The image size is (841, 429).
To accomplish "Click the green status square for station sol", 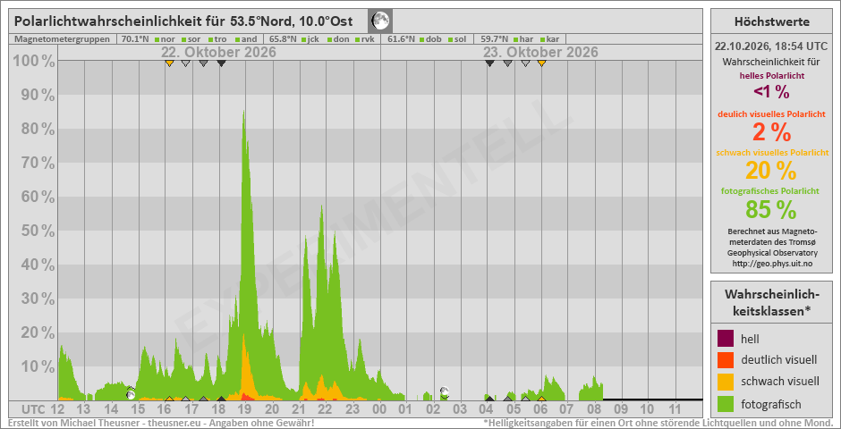I will [450, 39].
